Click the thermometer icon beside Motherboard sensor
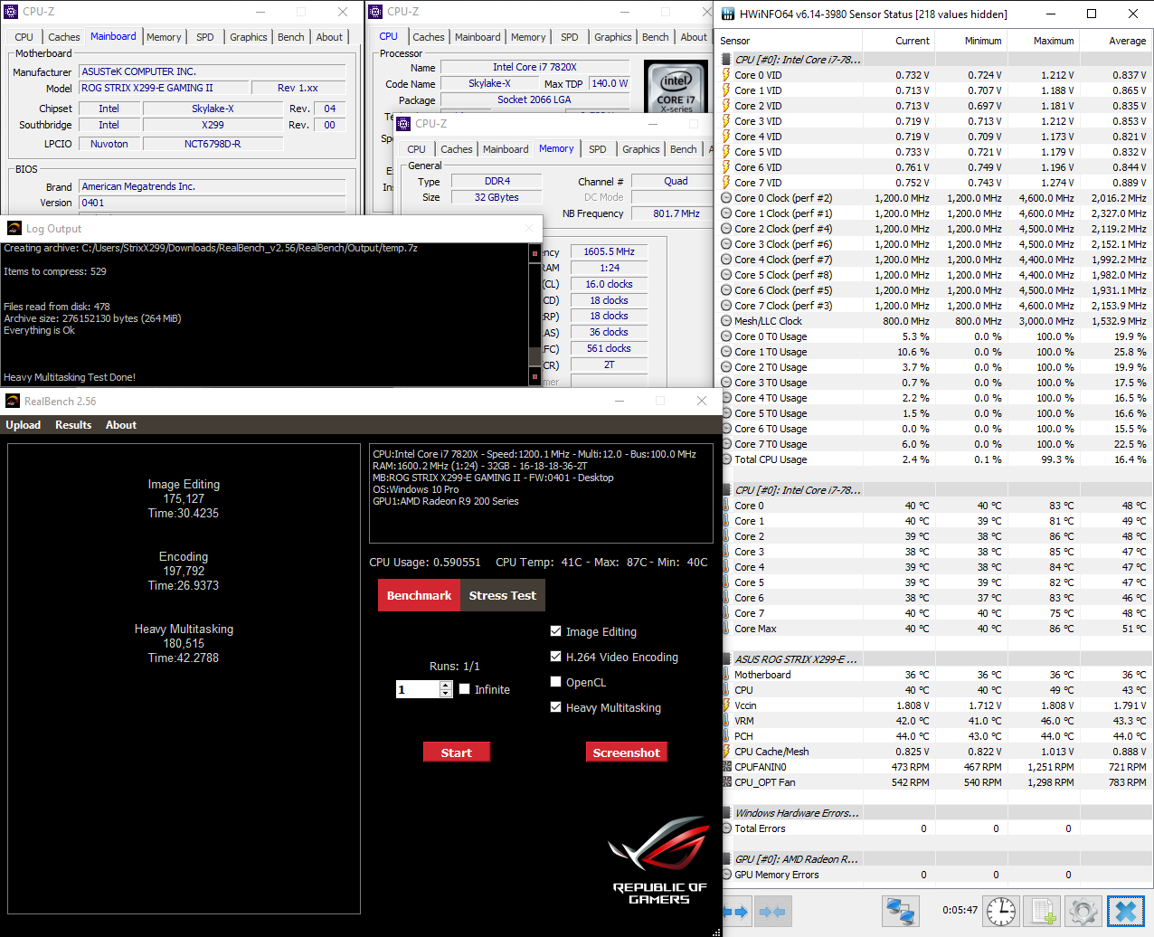 point(726,675)
